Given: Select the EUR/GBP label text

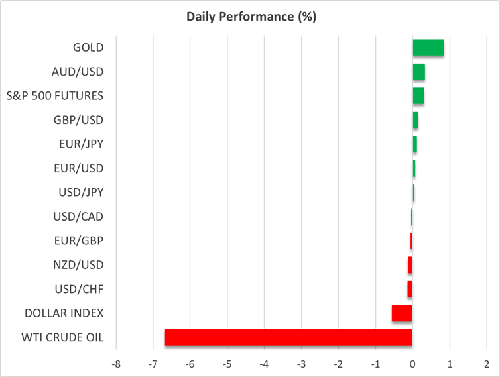Looking at the screenshot, I should point(79,241).
